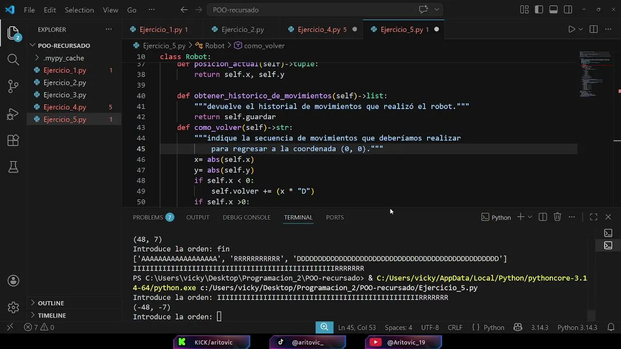
Task: Open the Copilot chat icon in title bar
Action: click(x=424, y=10)
